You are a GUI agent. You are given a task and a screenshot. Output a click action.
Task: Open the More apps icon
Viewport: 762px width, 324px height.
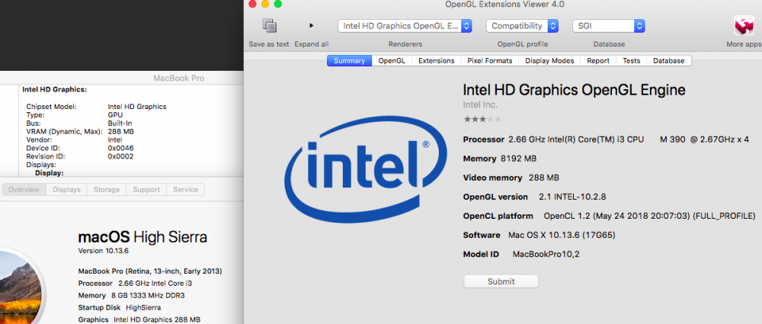tap(744, 26)
